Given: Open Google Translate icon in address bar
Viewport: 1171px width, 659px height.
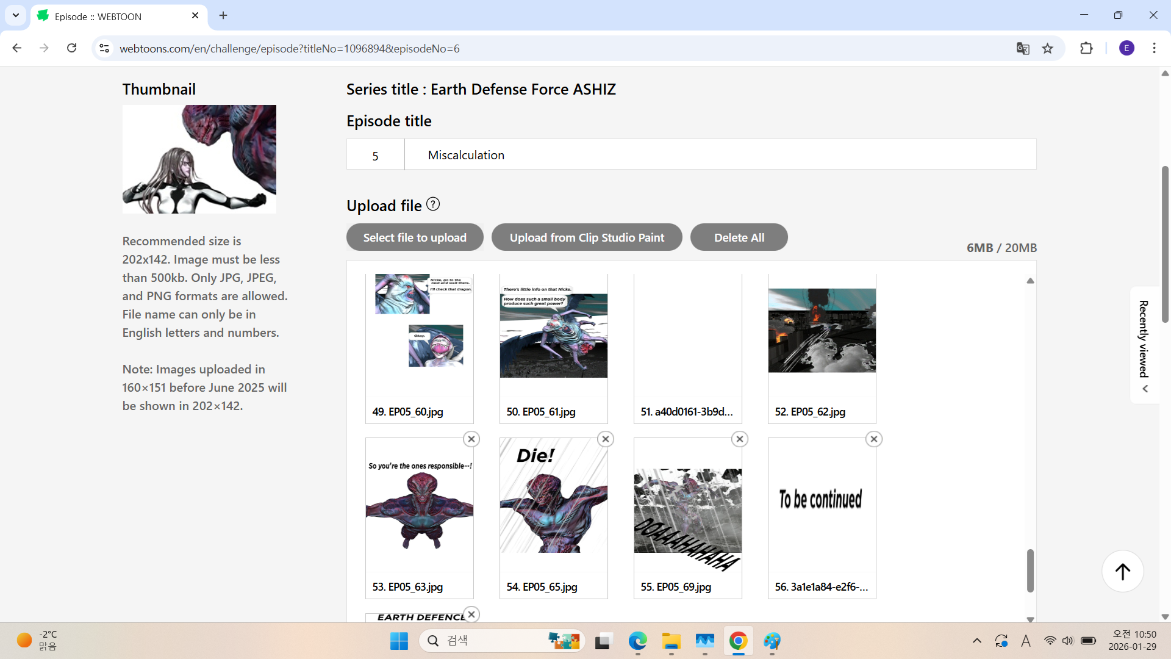Looking at the screenshot, I should tap(1023, 49).
